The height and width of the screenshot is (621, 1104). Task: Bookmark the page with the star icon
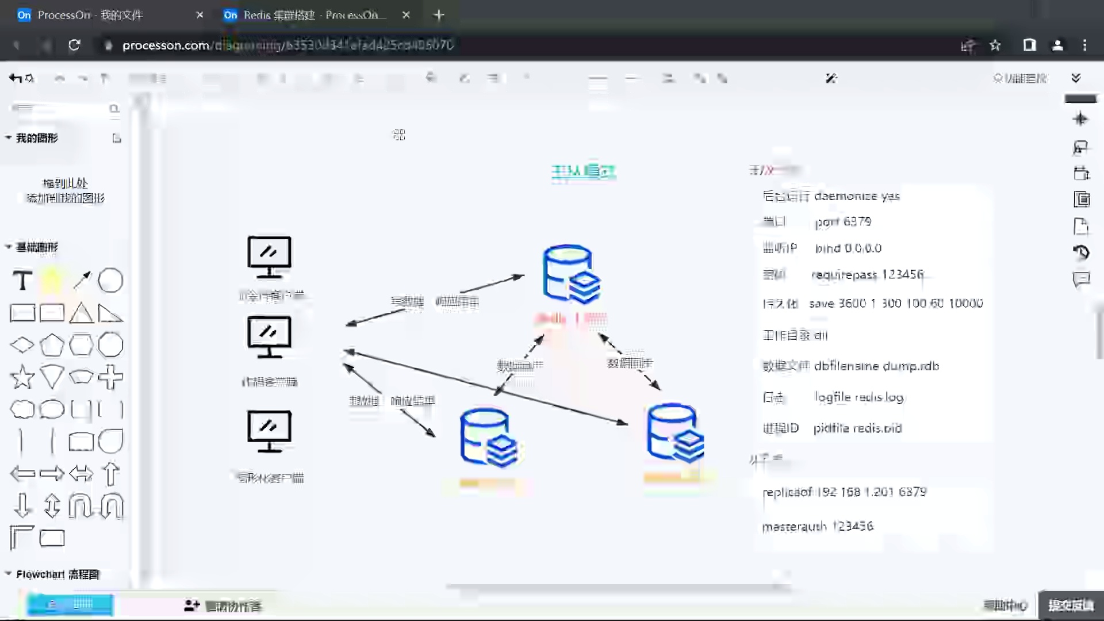click(x=995, y=45)
